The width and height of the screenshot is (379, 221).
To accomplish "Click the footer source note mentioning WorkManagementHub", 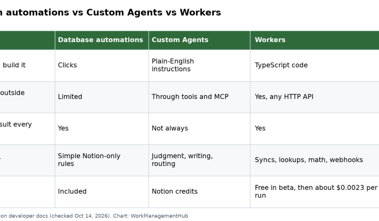I will [94, 216].
